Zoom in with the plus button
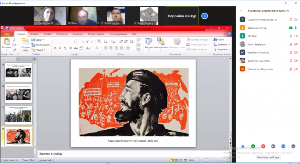Image resolution: width=300 pixels, height=164 pixels. coord(224,160)
